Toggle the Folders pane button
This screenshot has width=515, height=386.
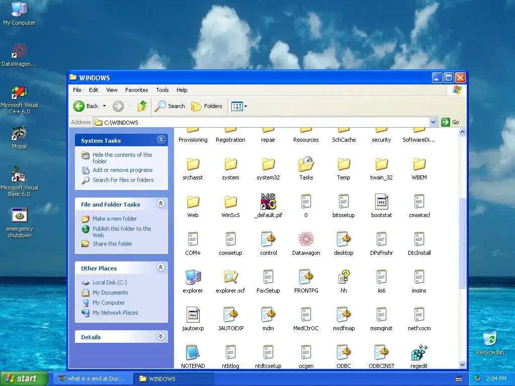[207, 106]
